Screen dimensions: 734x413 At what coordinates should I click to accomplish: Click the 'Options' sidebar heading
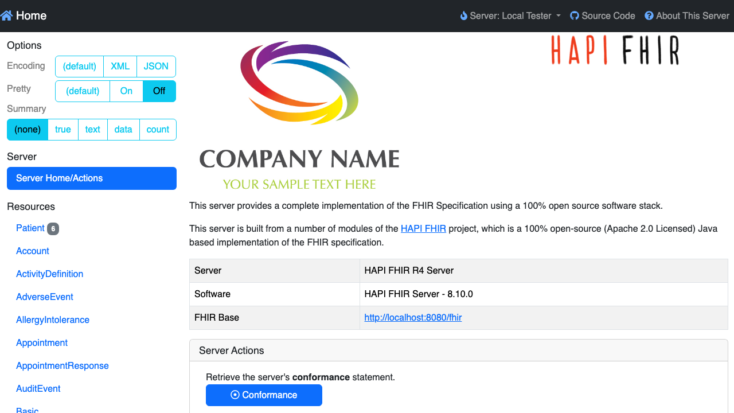24,45
